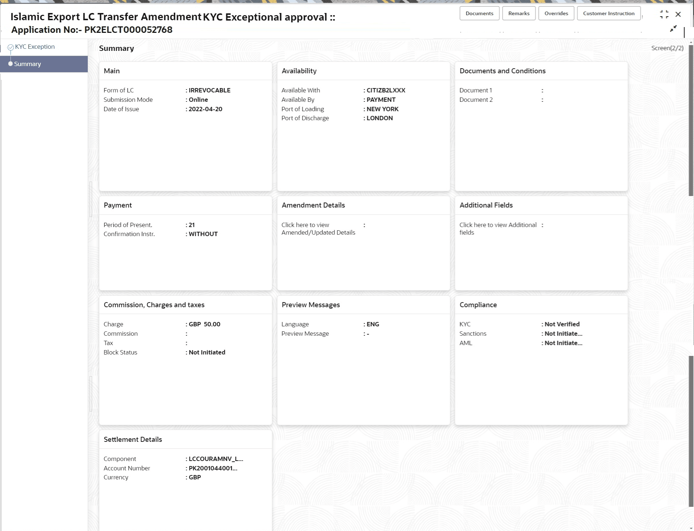Click the Summary stage progress dot icon
Viewport: 694px width, 531px height.
[x=10, y=64]
